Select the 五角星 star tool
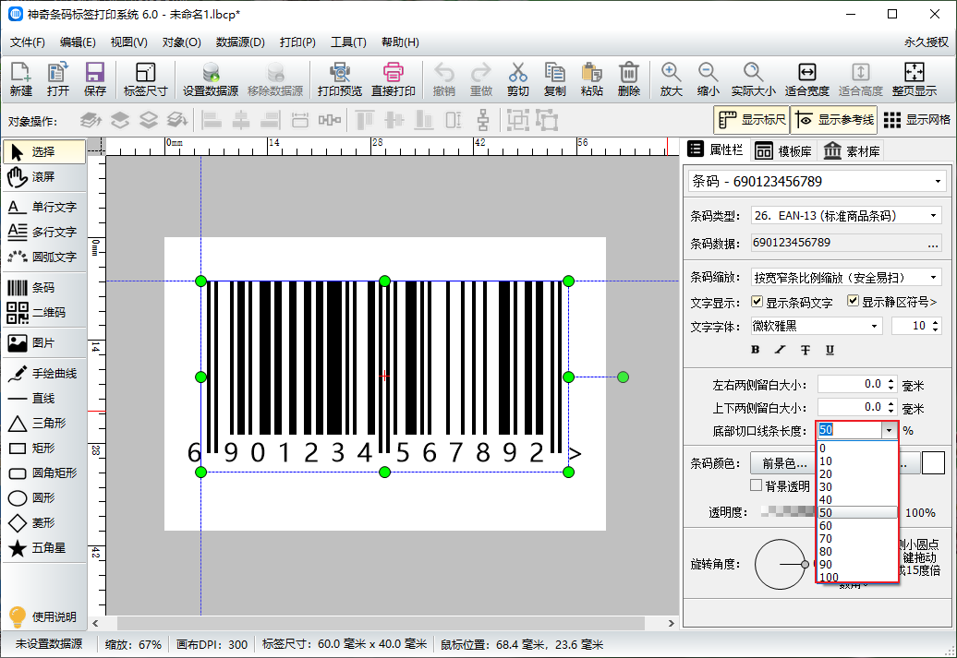The image size is (957, 658). (x=44, y=547)
